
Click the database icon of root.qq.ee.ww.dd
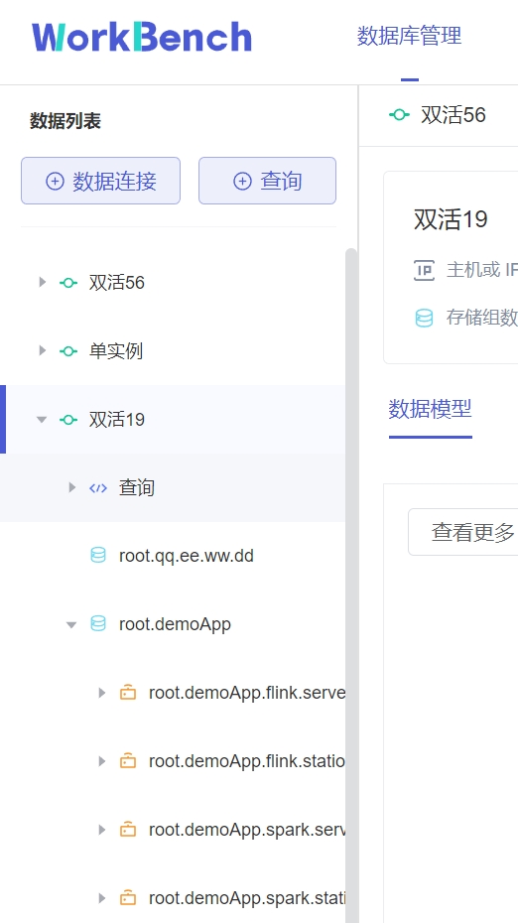98,556
